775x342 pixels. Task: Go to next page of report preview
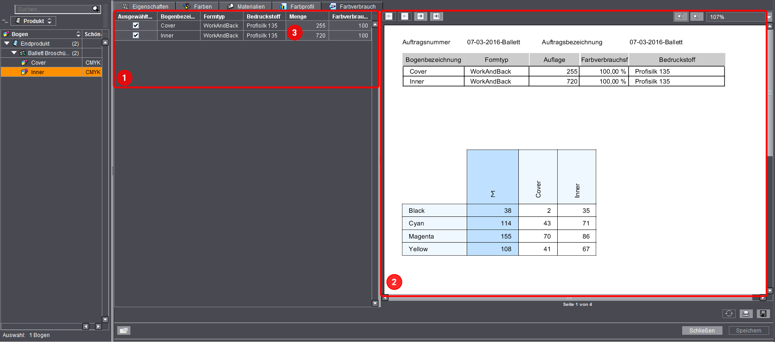click(421, 16)
